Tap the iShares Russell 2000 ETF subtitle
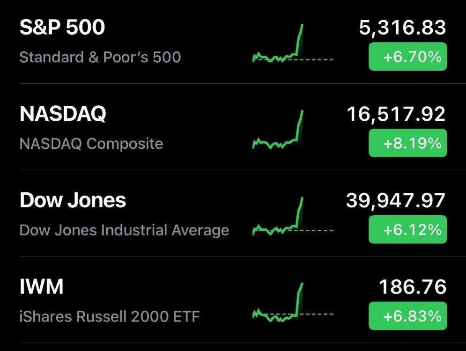Viewport: 466px width, 351px height. click(110, 316)
